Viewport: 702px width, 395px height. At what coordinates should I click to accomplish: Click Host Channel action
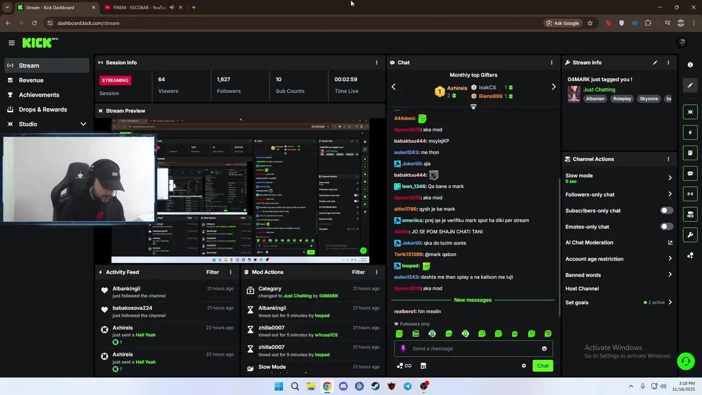pos(582,289)
